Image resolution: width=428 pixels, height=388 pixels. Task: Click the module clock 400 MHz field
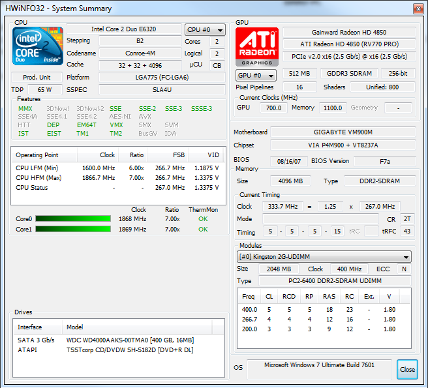(349, 269)
